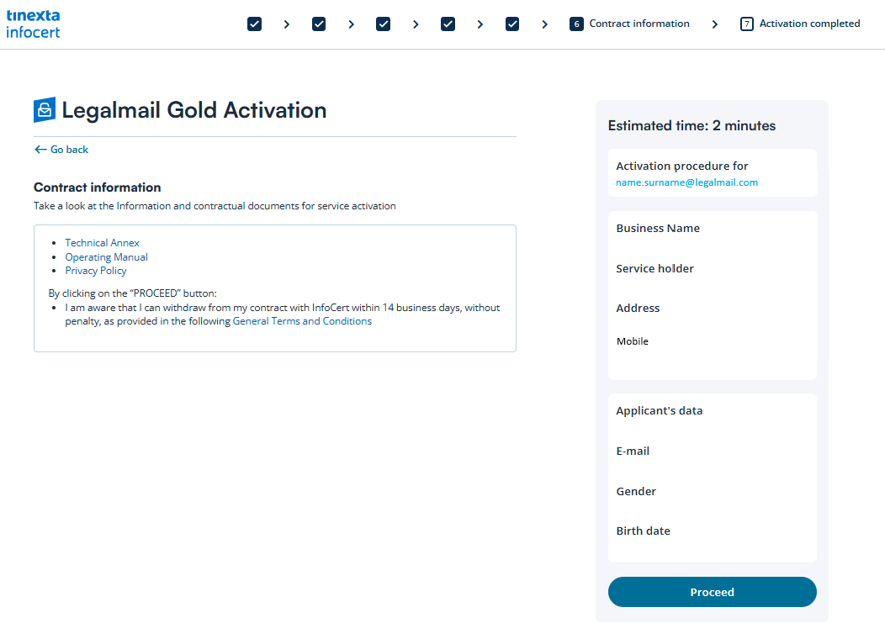Image resolution: width=885 pixels, height=639 pixels.
Task: Click the name.surname@legalmail.com address
Action: 686,182
